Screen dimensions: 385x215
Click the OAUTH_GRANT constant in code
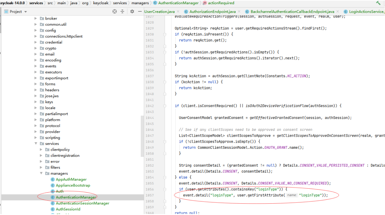click(x=276, y=147)
